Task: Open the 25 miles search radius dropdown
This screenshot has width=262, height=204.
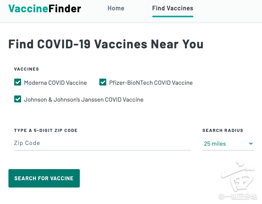Action: [x=228, y=144]
